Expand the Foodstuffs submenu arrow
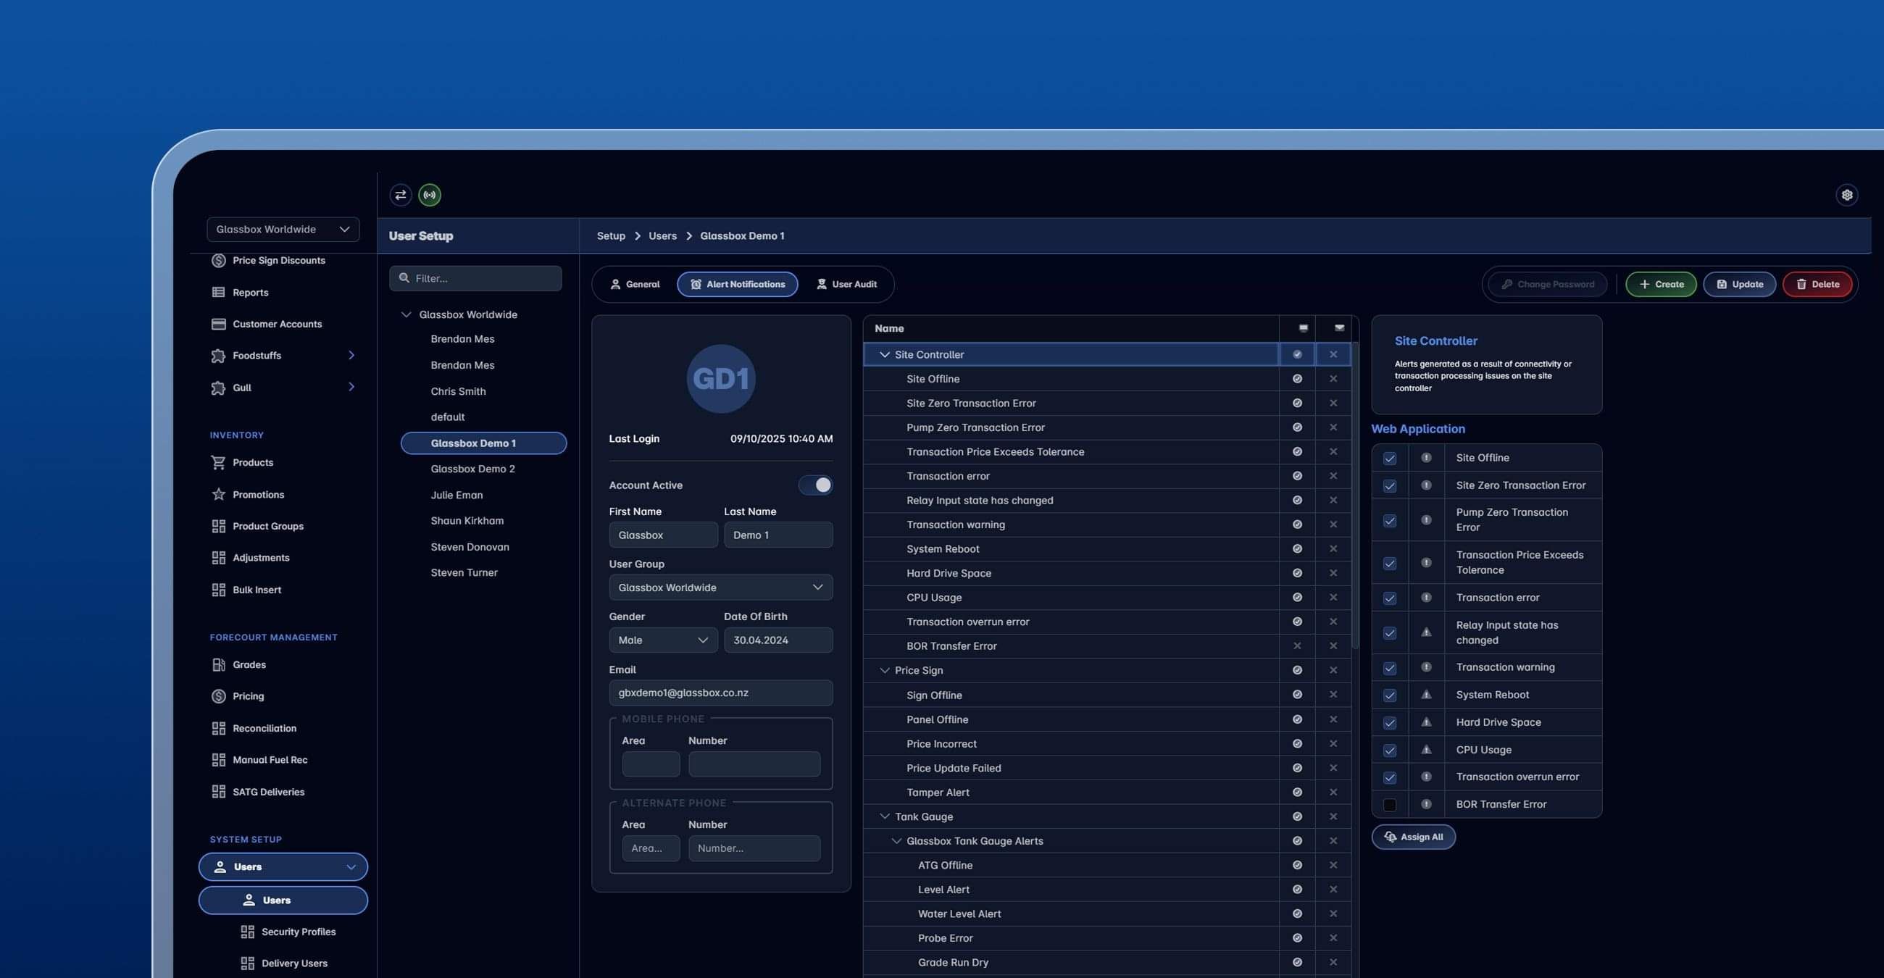 351,355
